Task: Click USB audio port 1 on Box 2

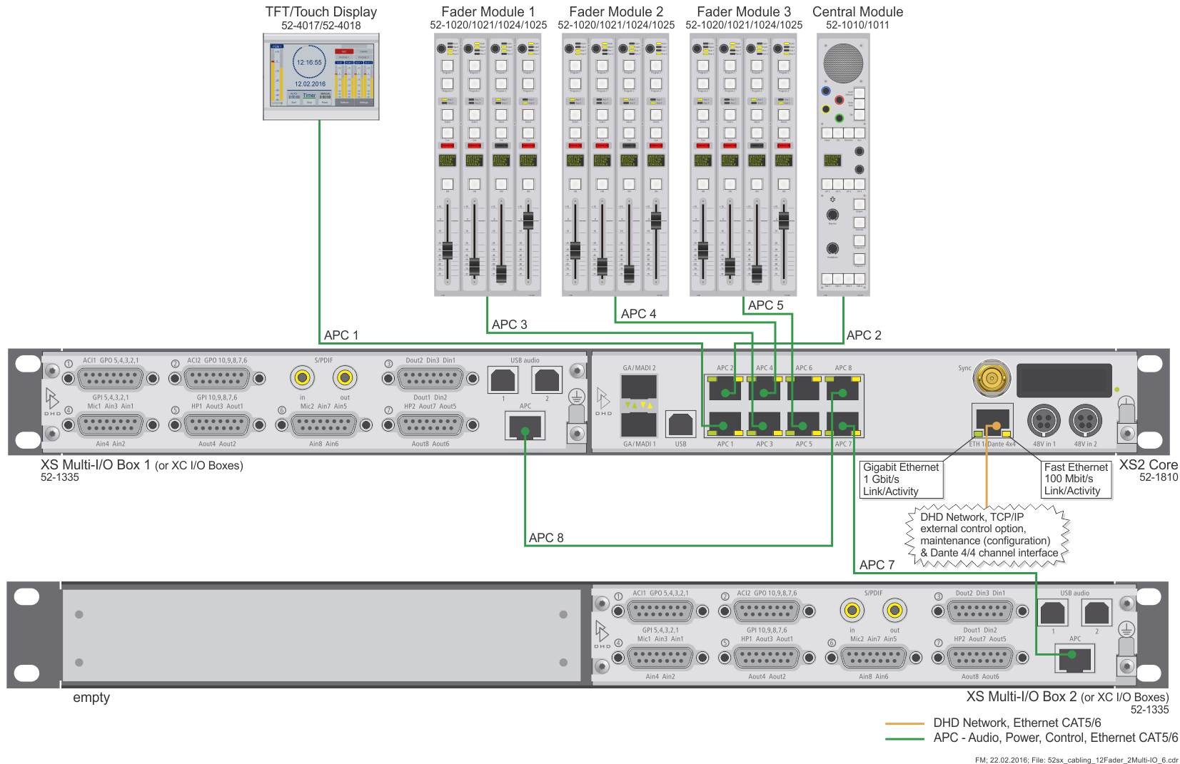Action: tap(1053, 612)
